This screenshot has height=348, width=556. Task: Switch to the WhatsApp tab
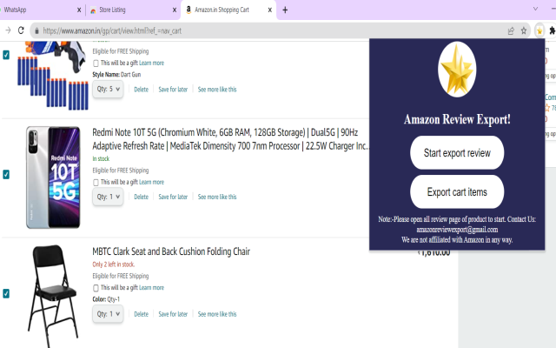(37, 10)
